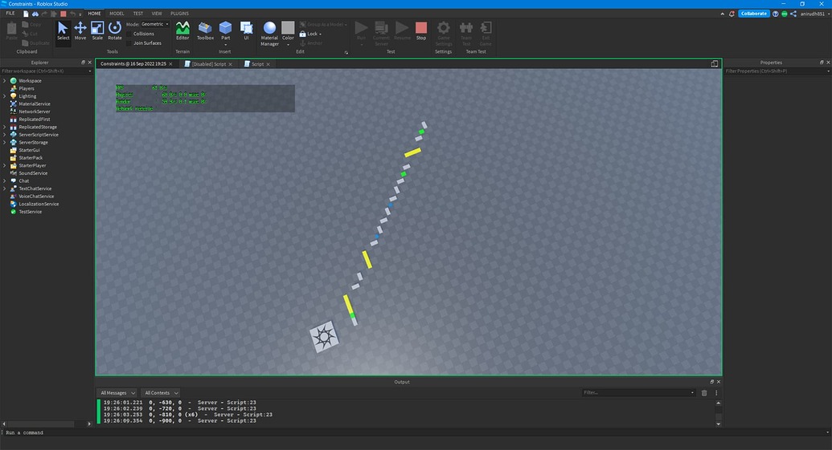This screenshot has height=450, width=832.
Task: Open the Mode Geometric dropdown
Action: (155, 24)
